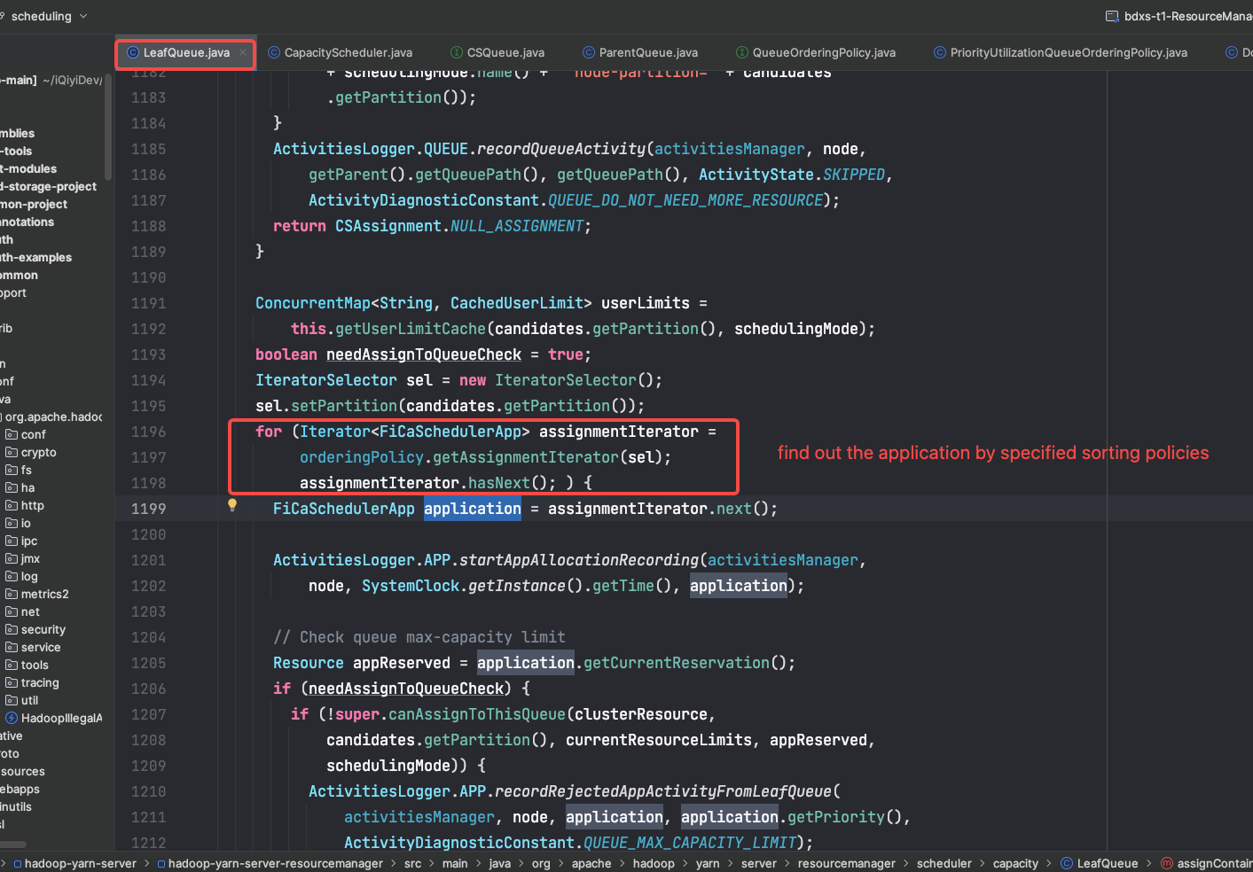Click the assignContain method icon in breadcrumbs
The height and width of the screenshot is (872, 1253).
point(1167,863)
